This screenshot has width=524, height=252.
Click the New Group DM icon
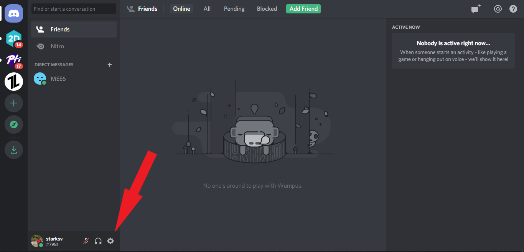(x=476, y=9)
